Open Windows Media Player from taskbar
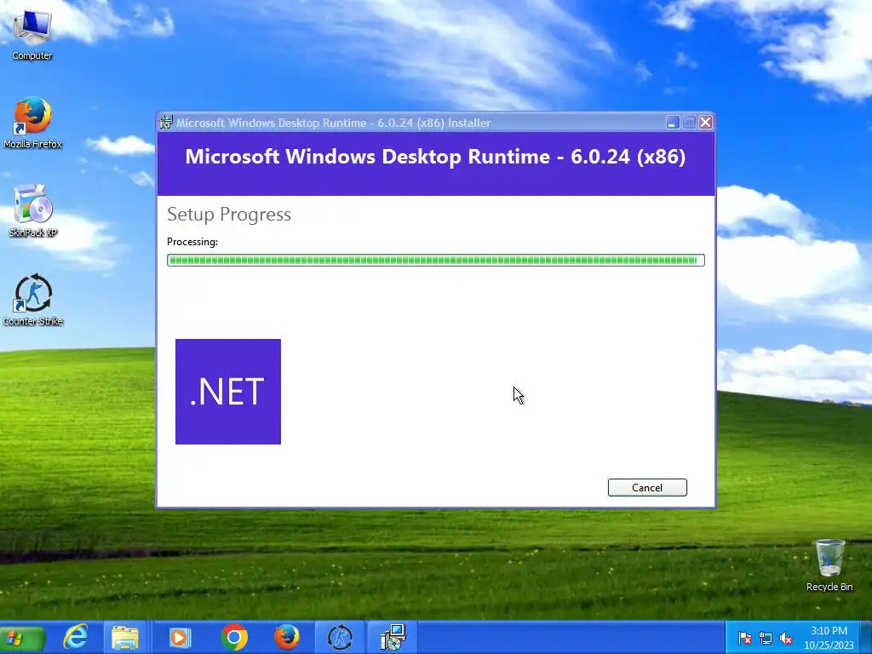 click(179, 637)
